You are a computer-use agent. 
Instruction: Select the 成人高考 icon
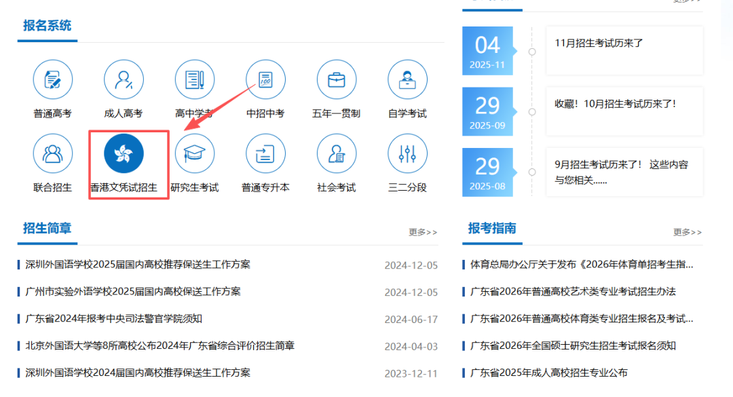point(124,79)
